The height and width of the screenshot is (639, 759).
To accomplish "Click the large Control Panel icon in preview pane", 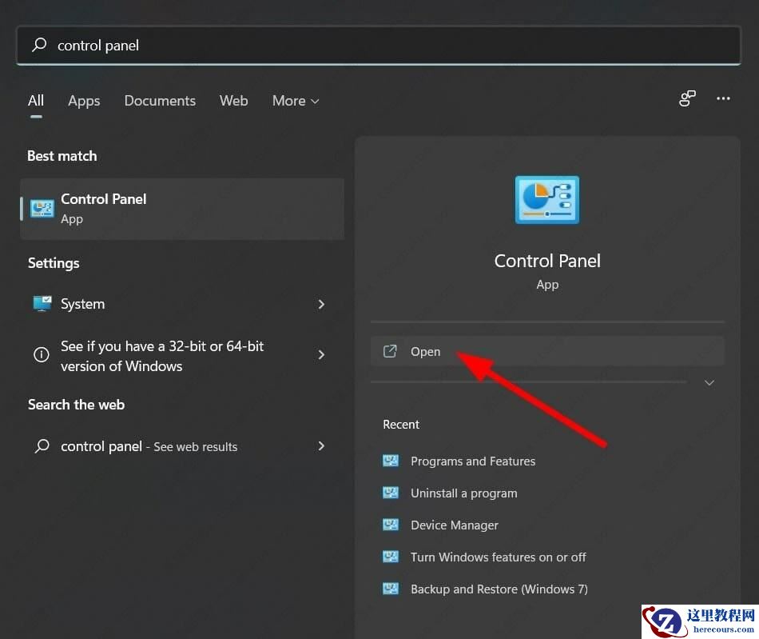I will click(x=546, y=199).
